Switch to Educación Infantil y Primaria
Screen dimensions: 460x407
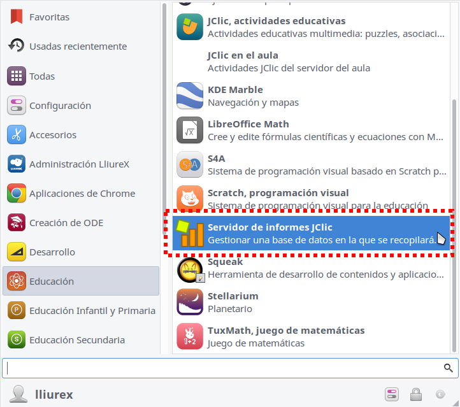point(92,311)
